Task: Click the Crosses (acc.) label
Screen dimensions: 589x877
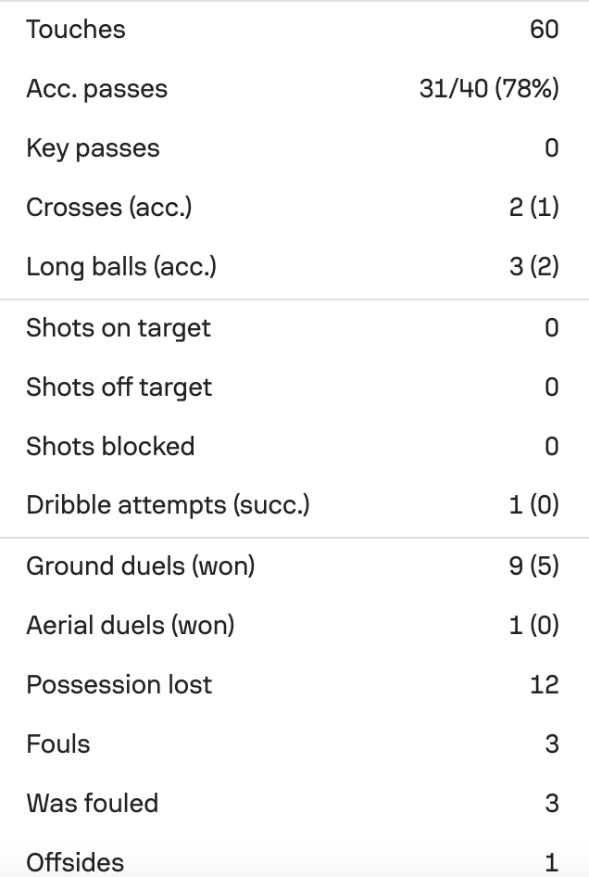Action: pos(109,208)
